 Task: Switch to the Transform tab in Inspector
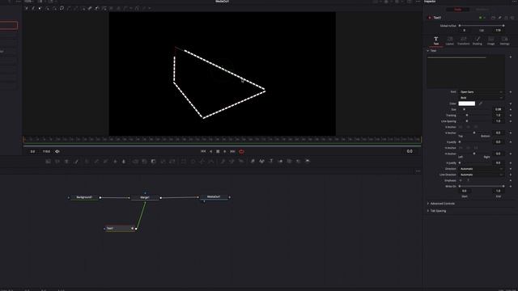click(464, 40)
